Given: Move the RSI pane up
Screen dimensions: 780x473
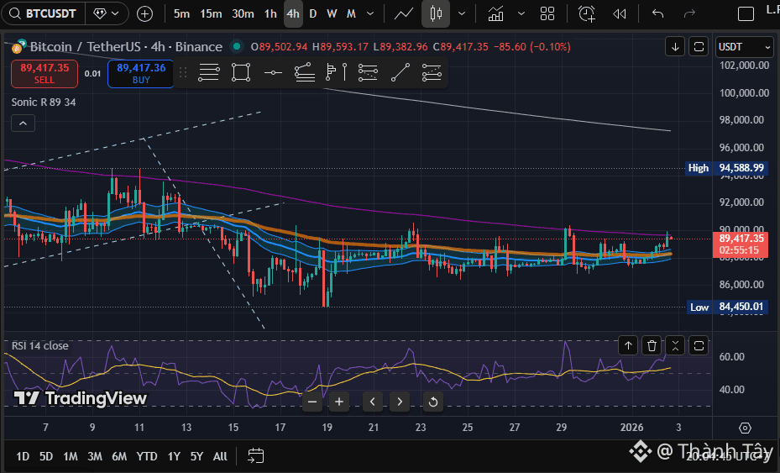Looking at the screenshot, I should pos(628,344).
